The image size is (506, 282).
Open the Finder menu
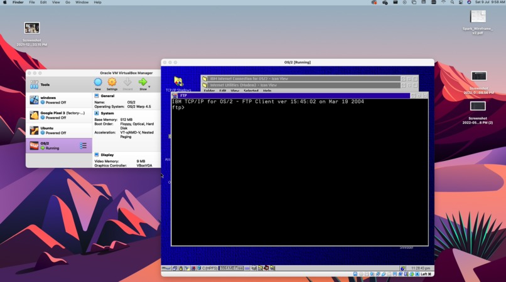click(18, 3)
